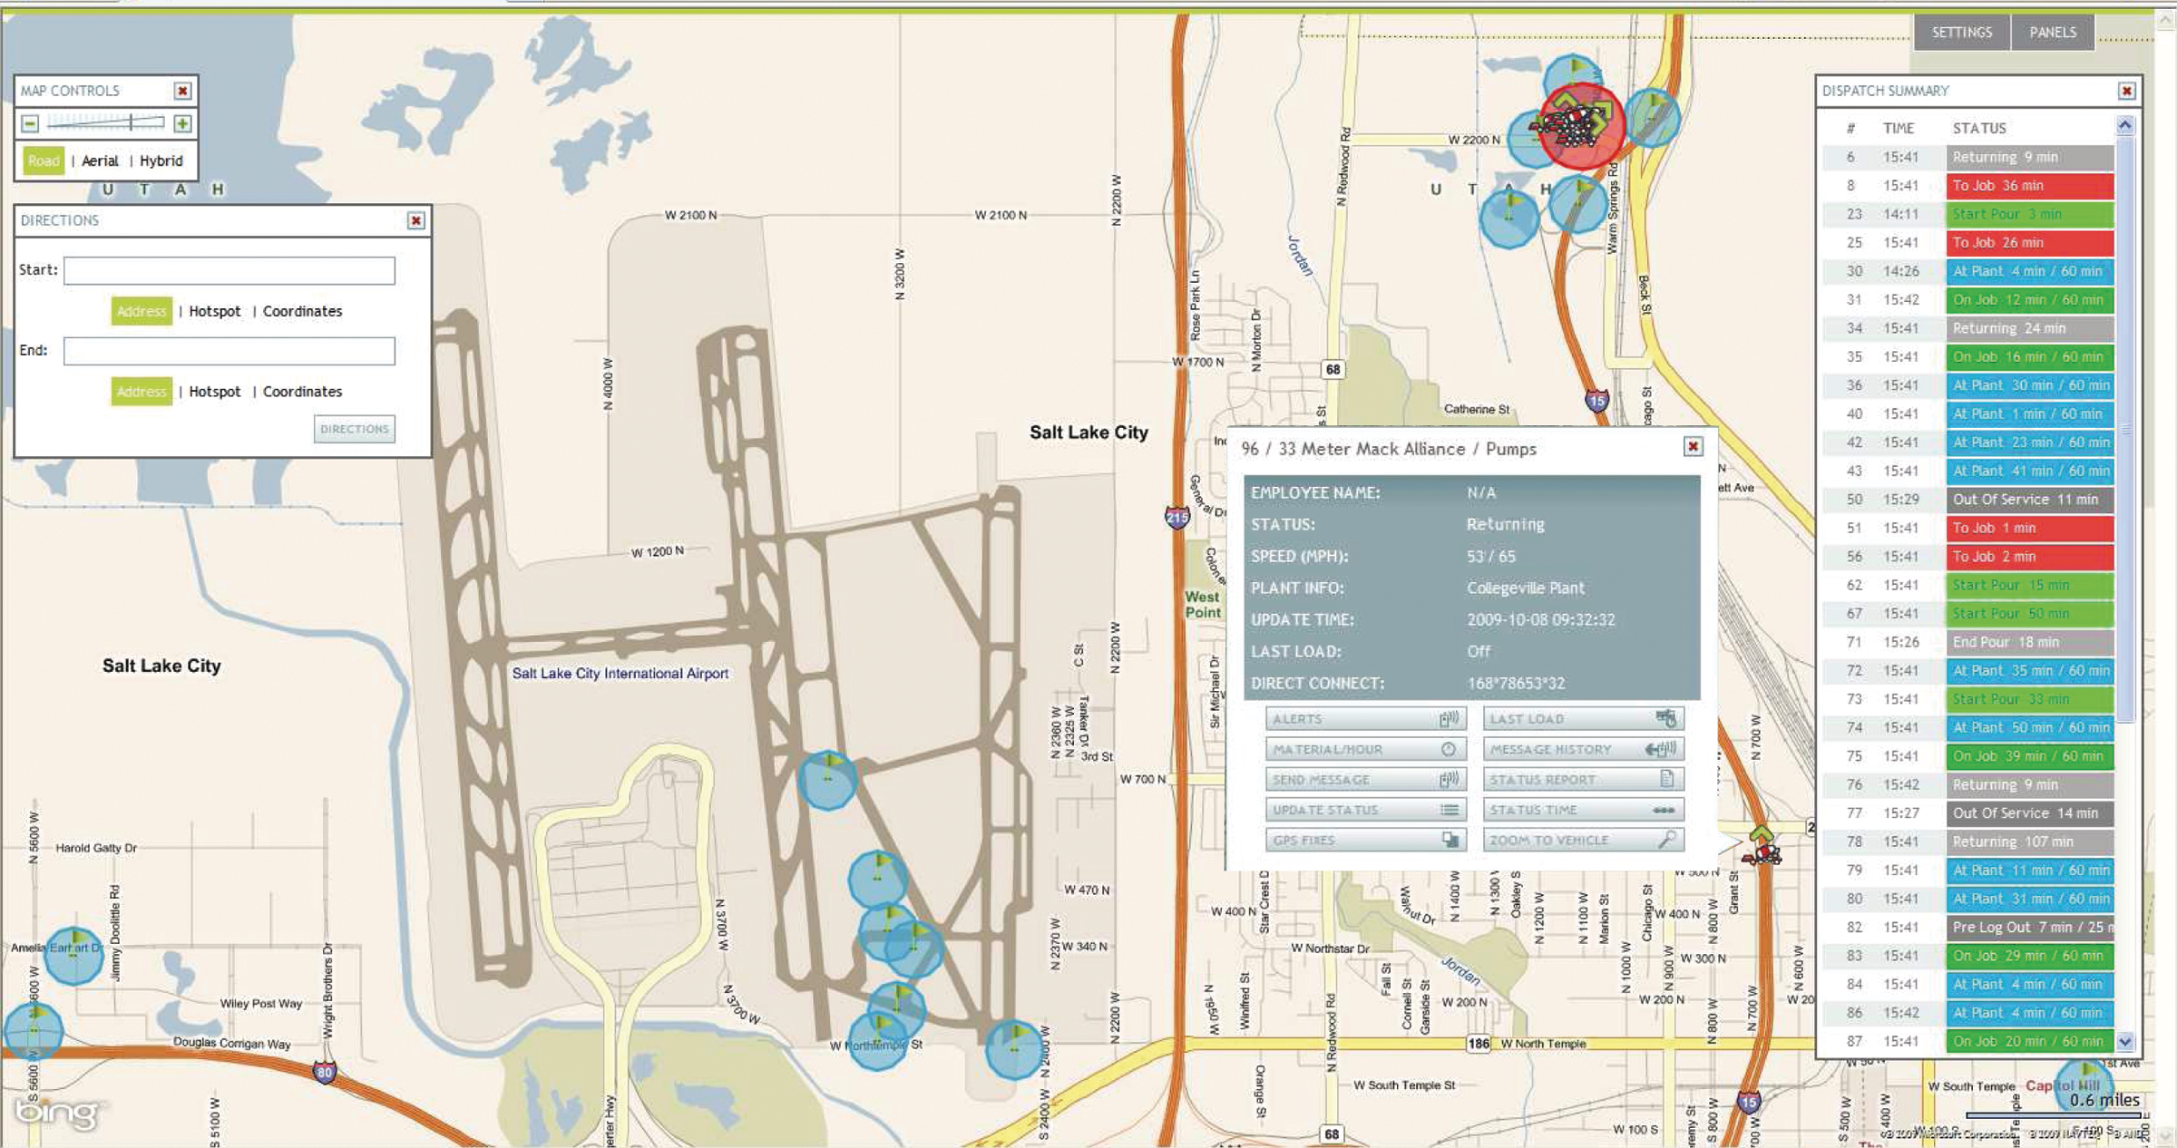Close the Dispatch Summary panel
Viewport: 2177px width, 1148px height.
[2126, 91]
